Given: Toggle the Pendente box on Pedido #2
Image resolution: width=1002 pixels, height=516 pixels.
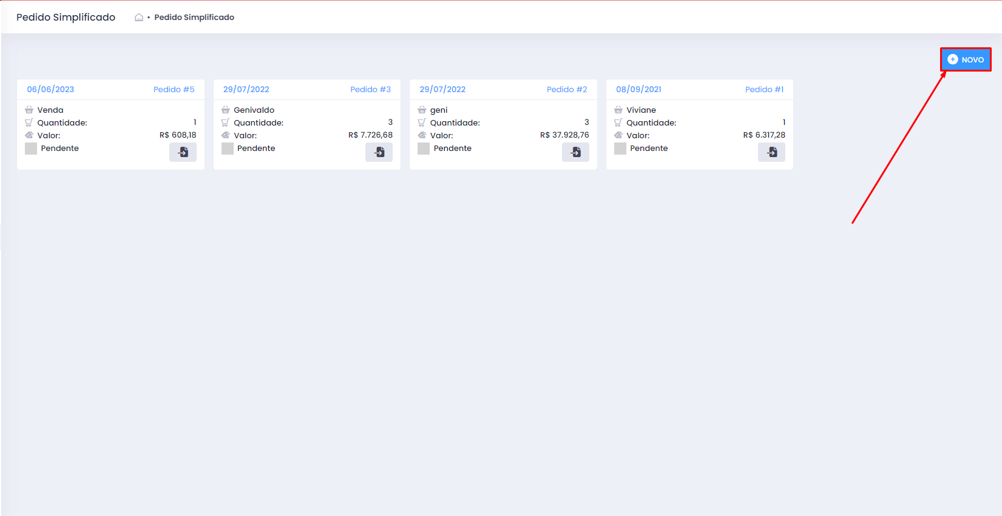Looking at the screenshot, I should tap(424, 149).
